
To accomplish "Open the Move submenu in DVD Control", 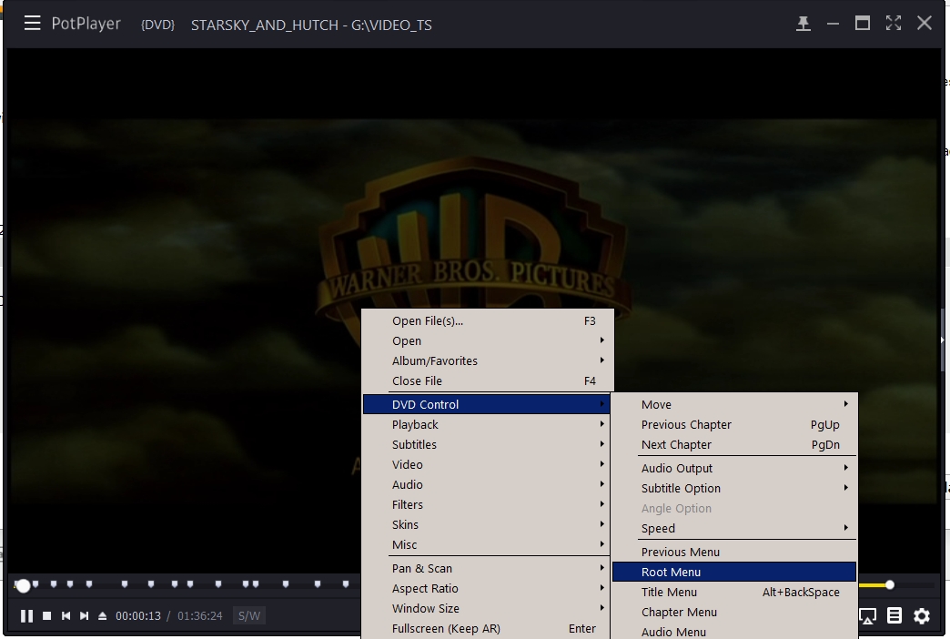I will 734,405.
